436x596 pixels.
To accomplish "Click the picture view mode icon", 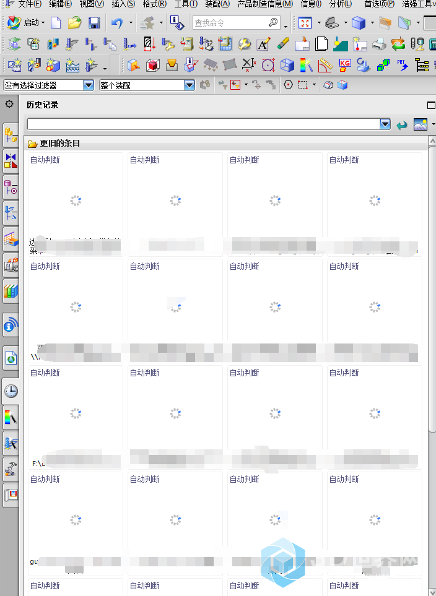I will point(420,124).
